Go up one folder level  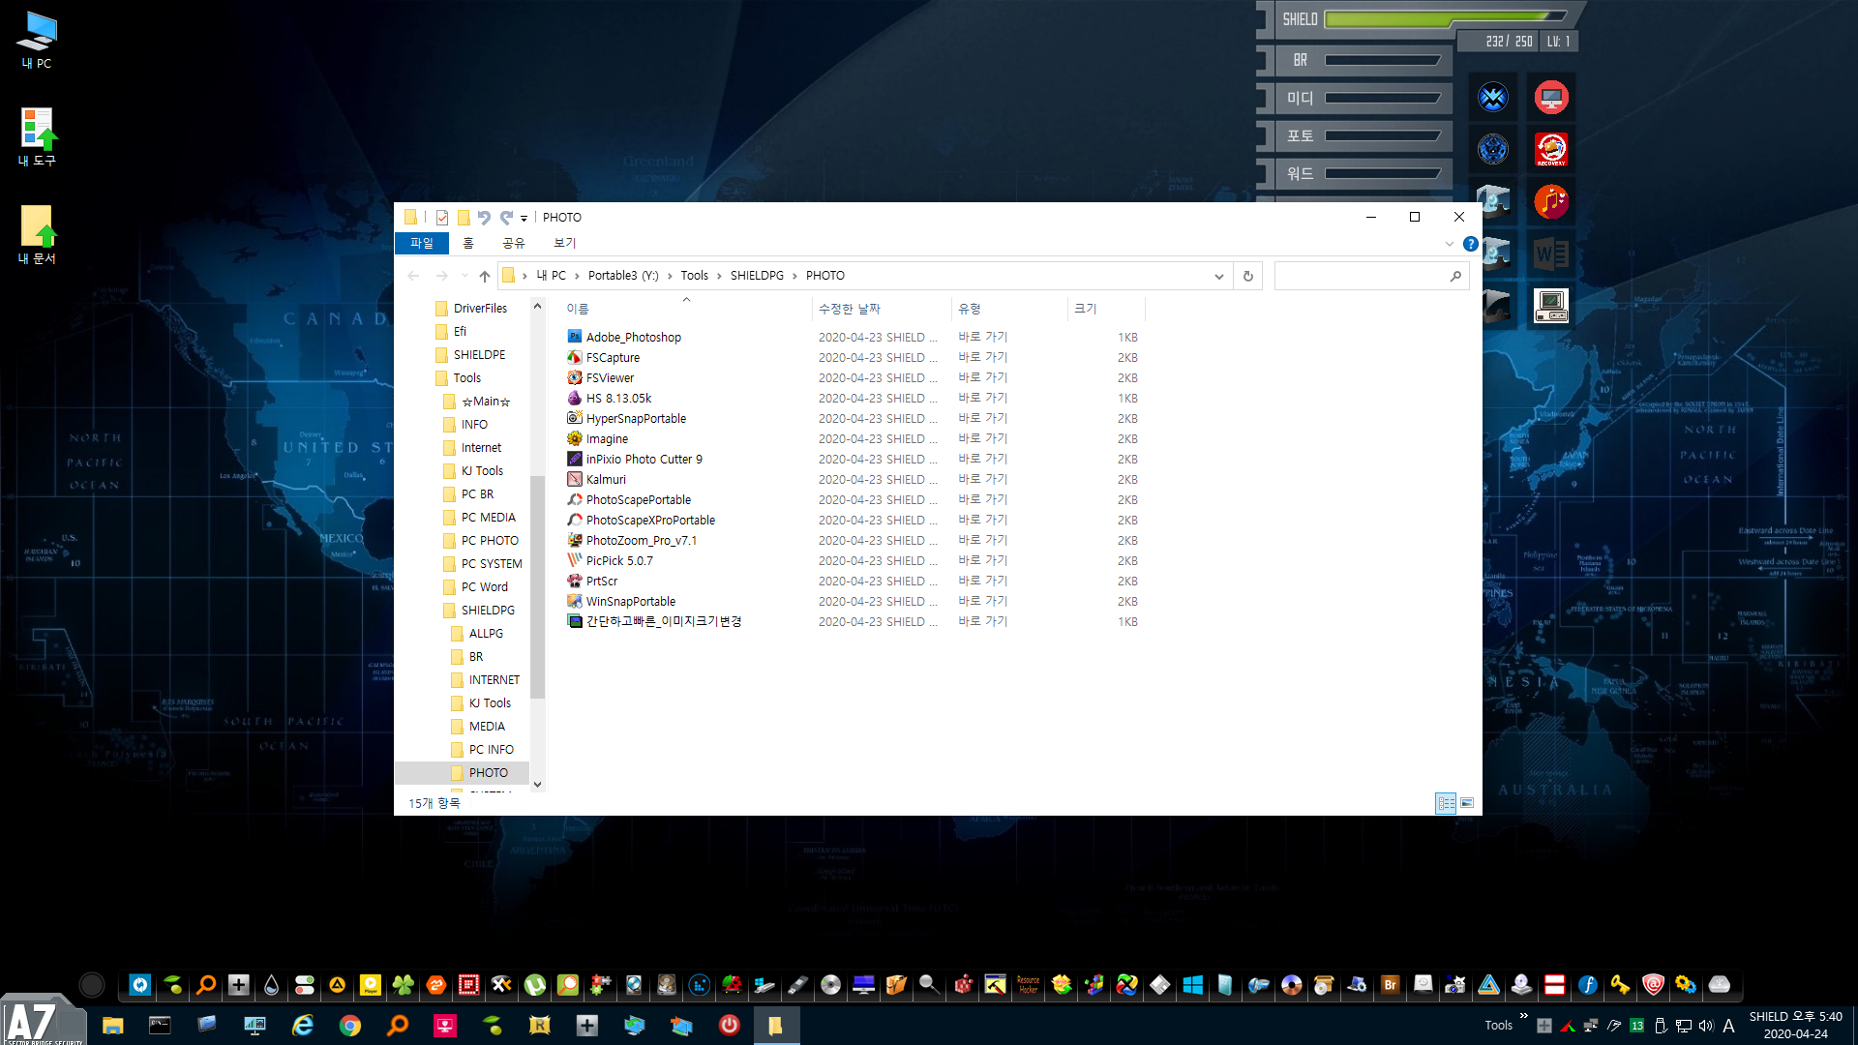484,276
